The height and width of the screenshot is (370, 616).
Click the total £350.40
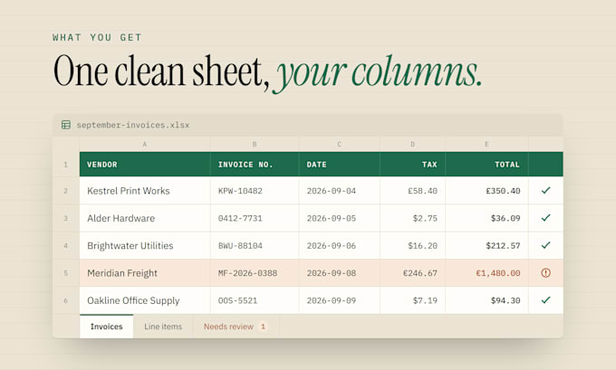pos(503,191)
